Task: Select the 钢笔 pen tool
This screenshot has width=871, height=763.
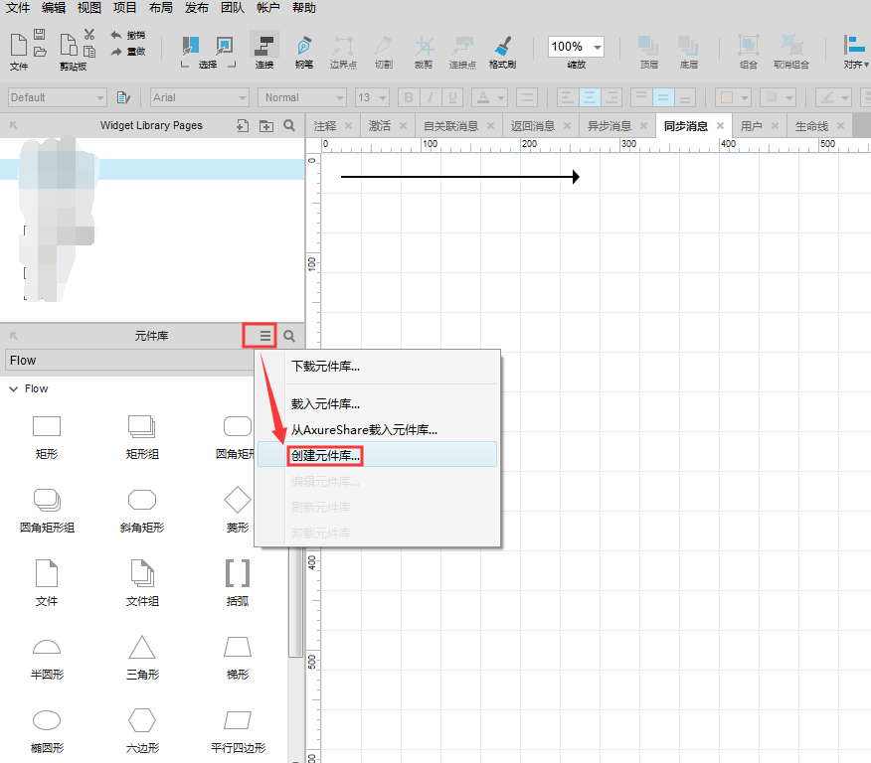Action: pos(303,50)
